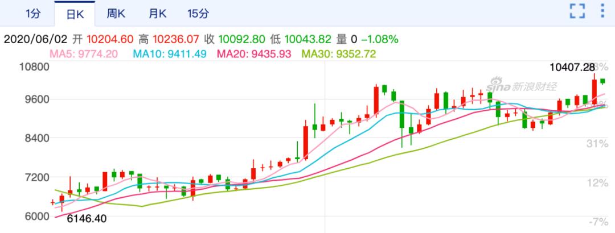Image resolution: width=615 pixels, height=233 pixels.
Task: Click the 31% right axis label
Action: tap(597, 144)
